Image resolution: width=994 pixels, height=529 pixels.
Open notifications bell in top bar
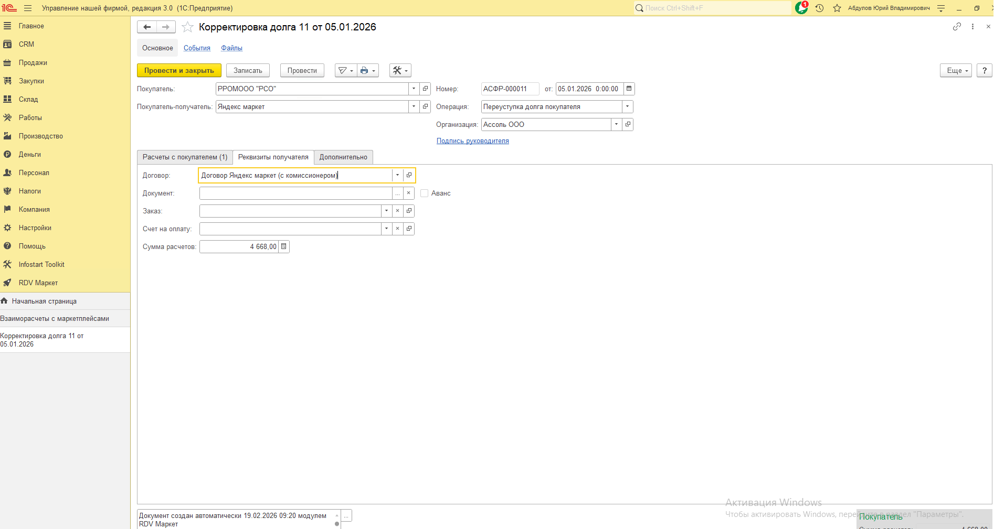tap(801, 8)
